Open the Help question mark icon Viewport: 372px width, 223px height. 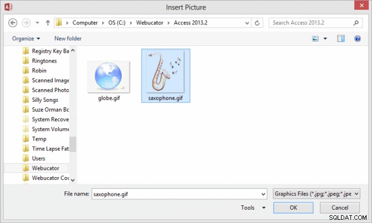click(x=358, y=38)
